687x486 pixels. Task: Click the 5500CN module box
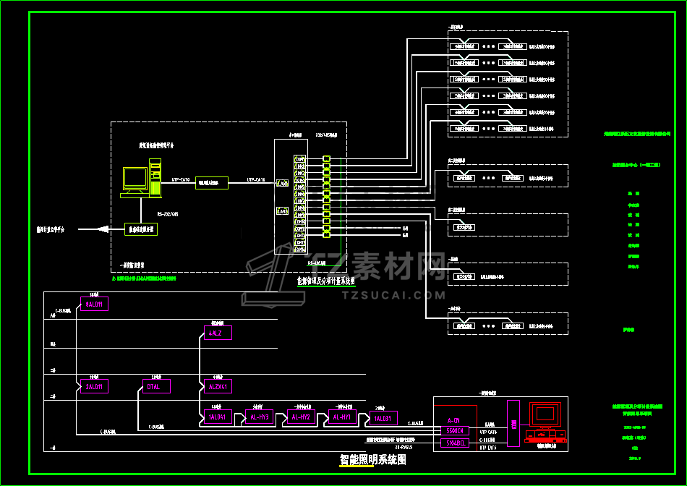tap(455, 431)
